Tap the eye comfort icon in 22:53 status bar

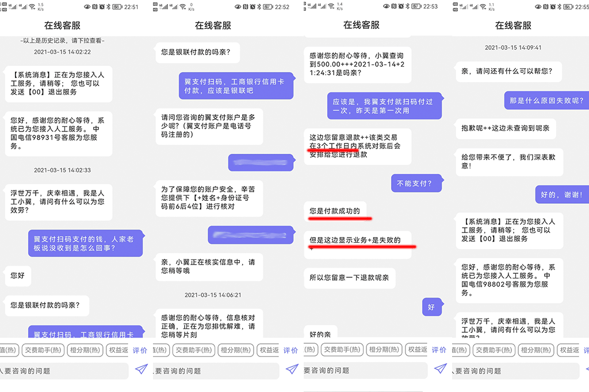(386, 6)
